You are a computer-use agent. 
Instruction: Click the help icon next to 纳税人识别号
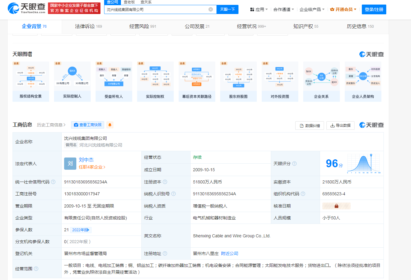(x=173, y=194)
